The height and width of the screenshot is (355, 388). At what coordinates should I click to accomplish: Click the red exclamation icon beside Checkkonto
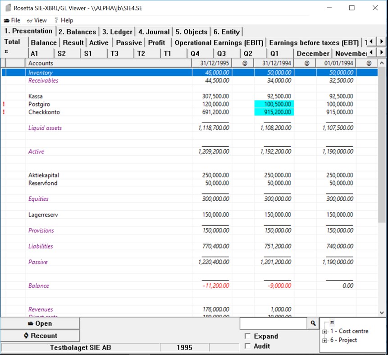4,112
